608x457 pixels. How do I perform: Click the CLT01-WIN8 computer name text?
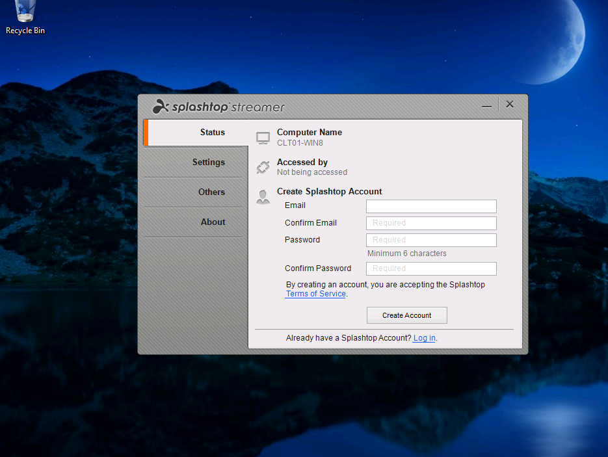(300, 143)
